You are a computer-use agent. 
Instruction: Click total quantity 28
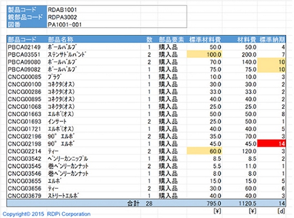tap(149, 203)
